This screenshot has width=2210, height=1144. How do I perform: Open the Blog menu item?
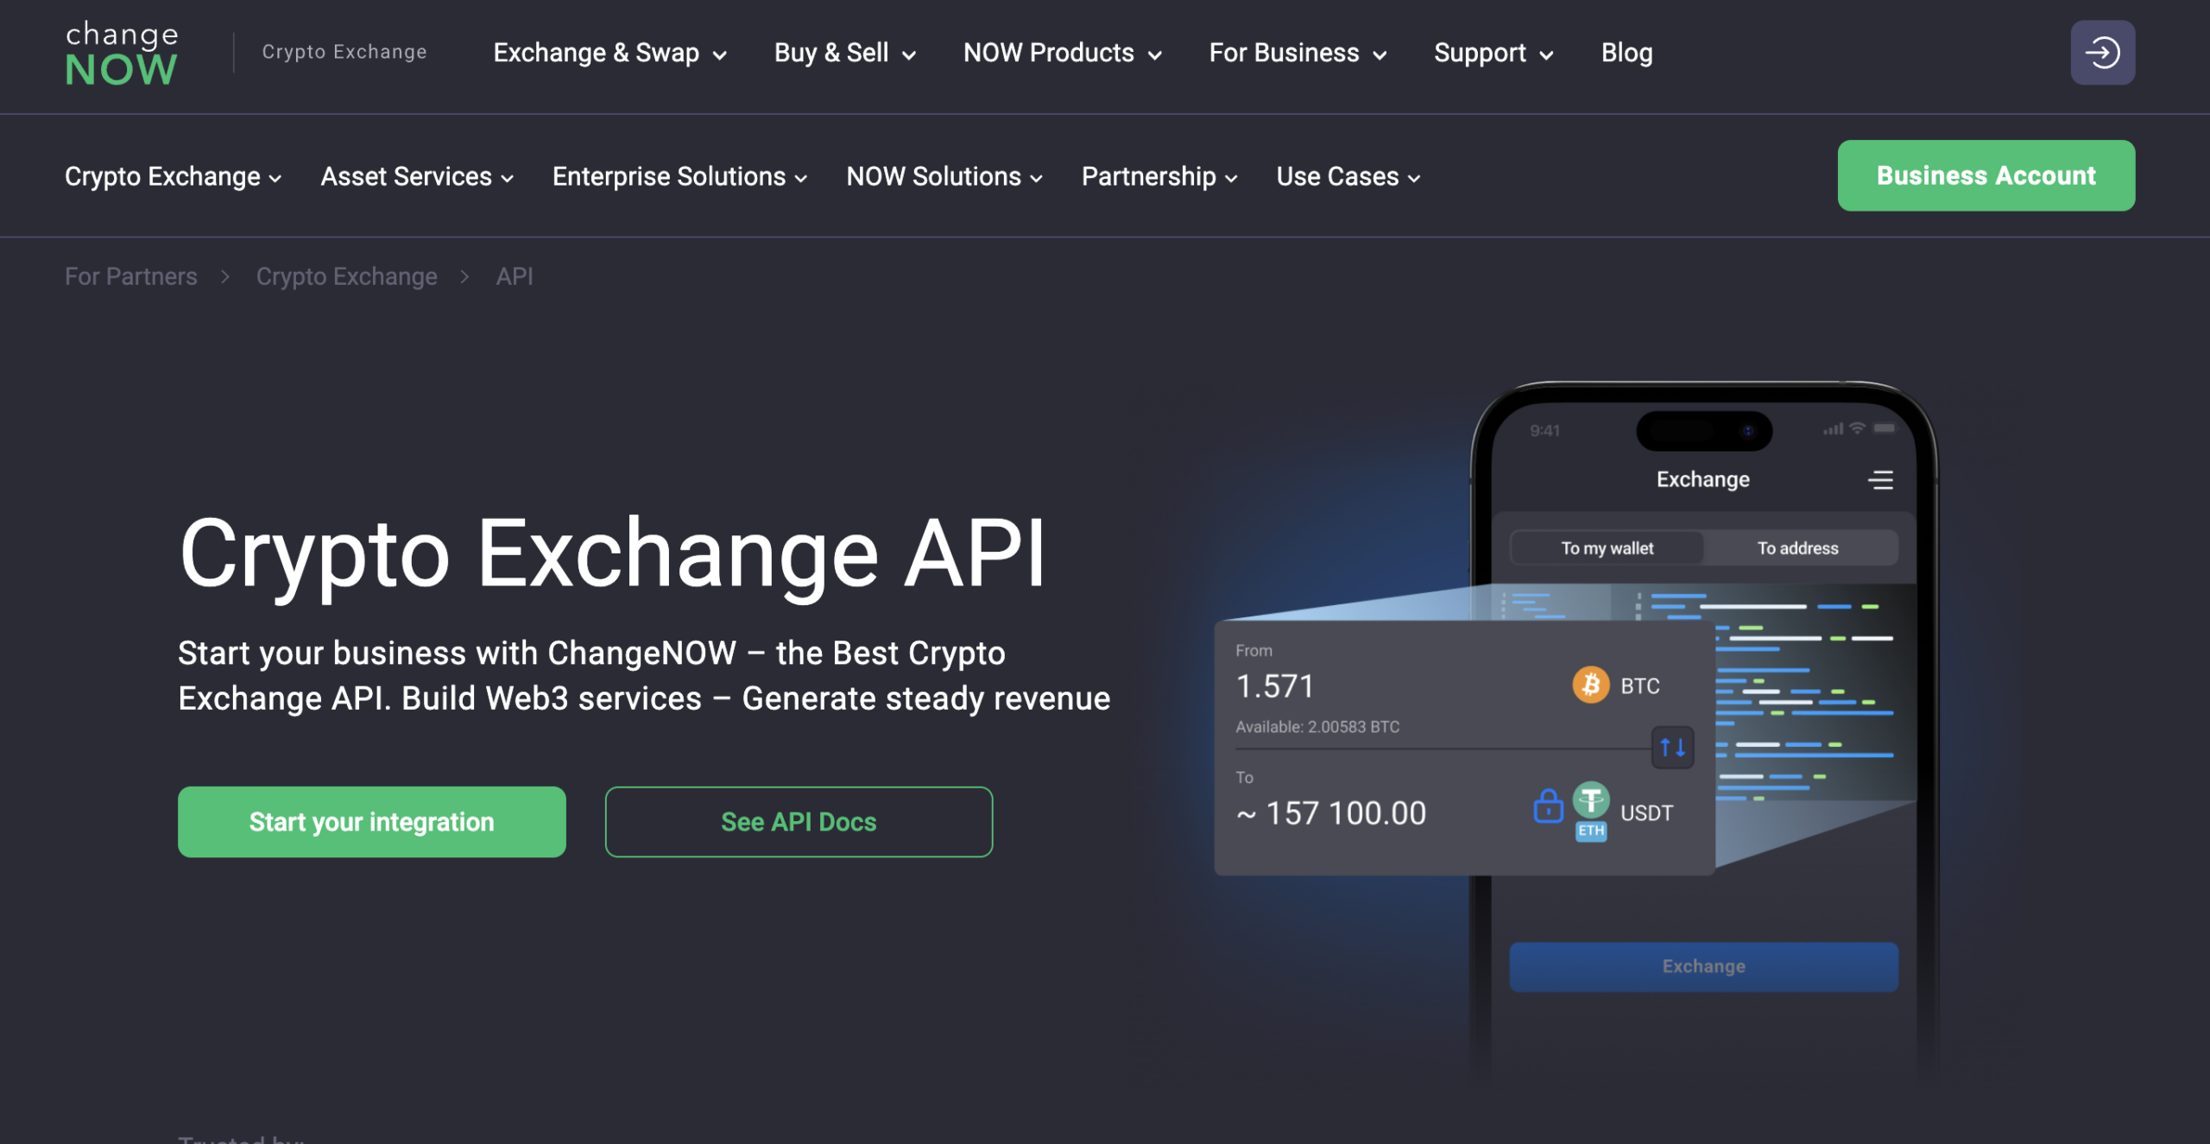[1626, 54]
